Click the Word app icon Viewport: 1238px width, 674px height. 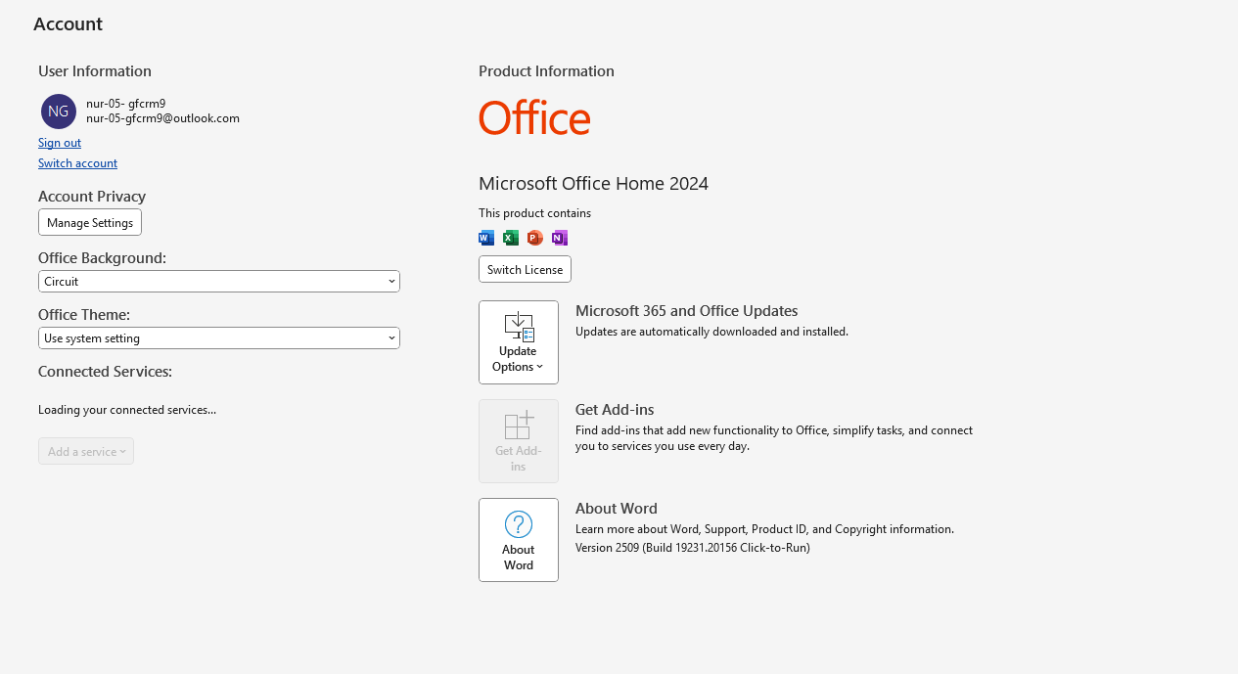pos(486,238)
